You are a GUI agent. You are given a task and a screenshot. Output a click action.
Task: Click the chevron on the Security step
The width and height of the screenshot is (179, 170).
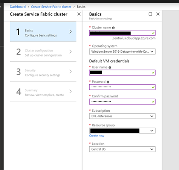(x=70, y=71)
